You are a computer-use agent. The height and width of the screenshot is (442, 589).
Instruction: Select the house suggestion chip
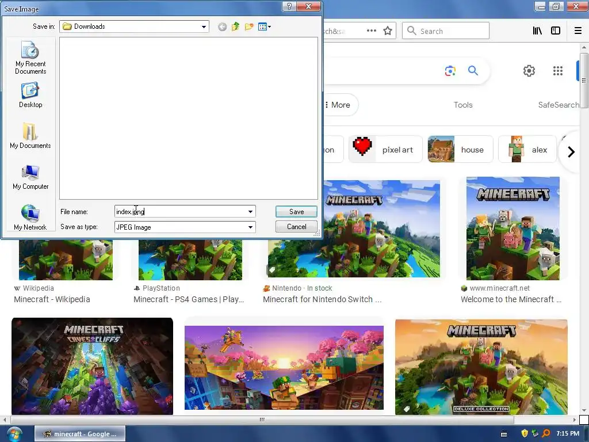click(x=461, y=150)
